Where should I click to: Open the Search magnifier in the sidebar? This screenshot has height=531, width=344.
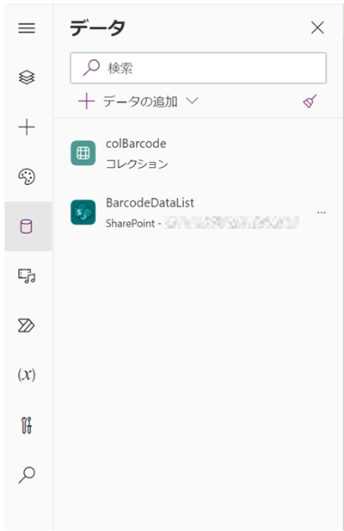point(27,474)
